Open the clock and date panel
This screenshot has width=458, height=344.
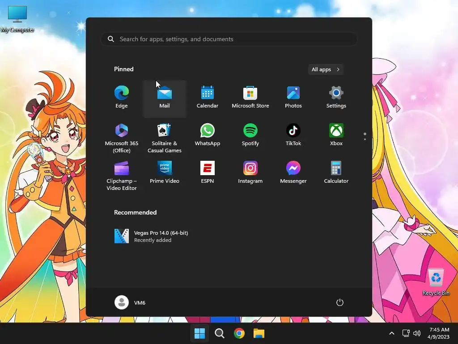point(439,333)
